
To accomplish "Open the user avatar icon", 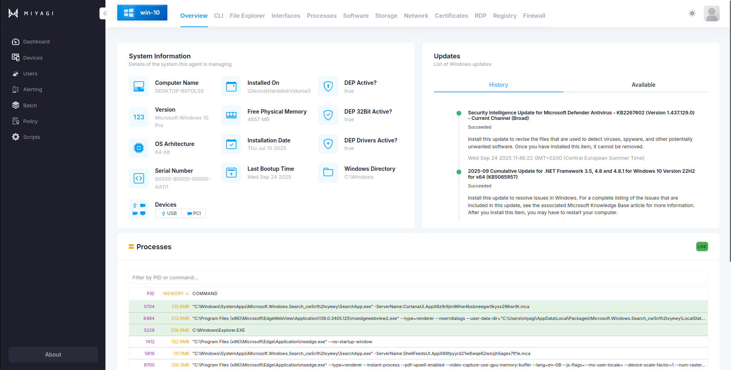I will click(711, 14).
